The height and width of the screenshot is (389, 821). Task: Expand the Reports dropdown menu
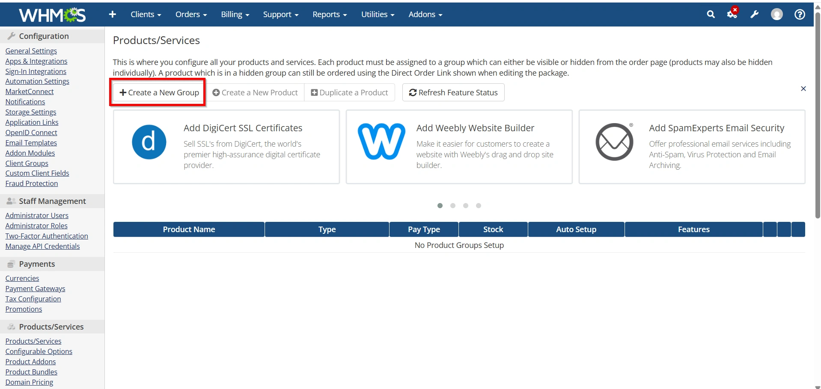(x=330, y=15)
